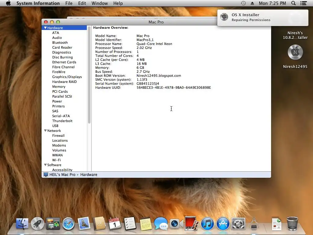The height and width of the screenshot is (235, 313).
Task: Select Audio in sidebar
Action: point(57,38)
